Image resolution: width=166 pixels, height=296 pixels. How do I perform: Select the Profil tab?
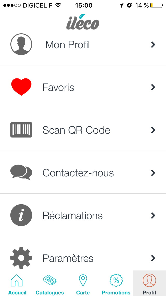pos(149,284)
